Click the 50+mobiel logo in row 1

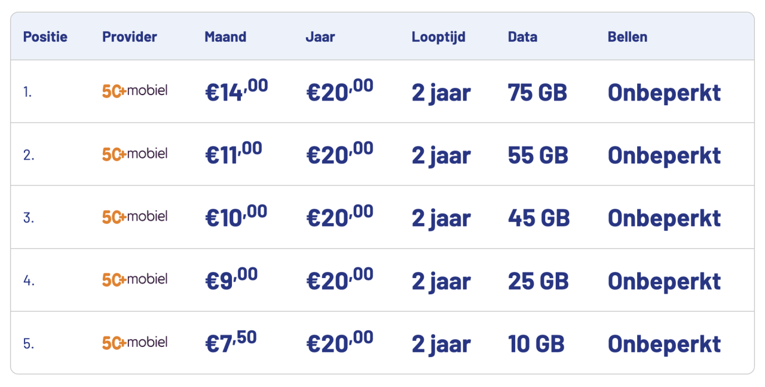(x=134, y=91)
